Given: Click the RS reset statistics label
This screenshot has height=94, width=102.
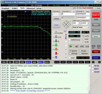Looking at the screenshot, I should coord(65,31).
